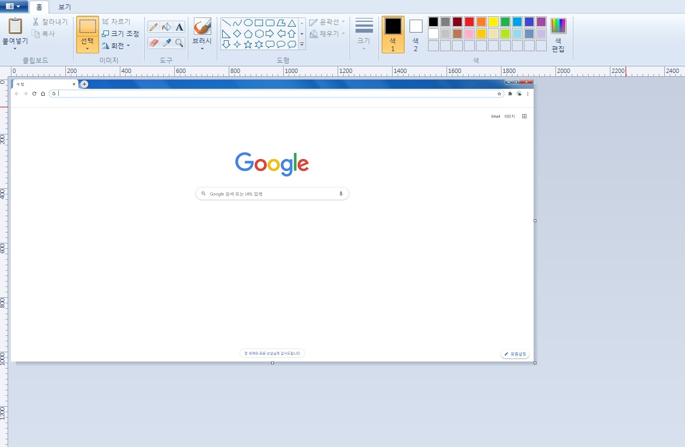The height and width of the screenshot is (447, 685).
Task: Choose the Hexagon shape
Action: [x=259, y=34]
